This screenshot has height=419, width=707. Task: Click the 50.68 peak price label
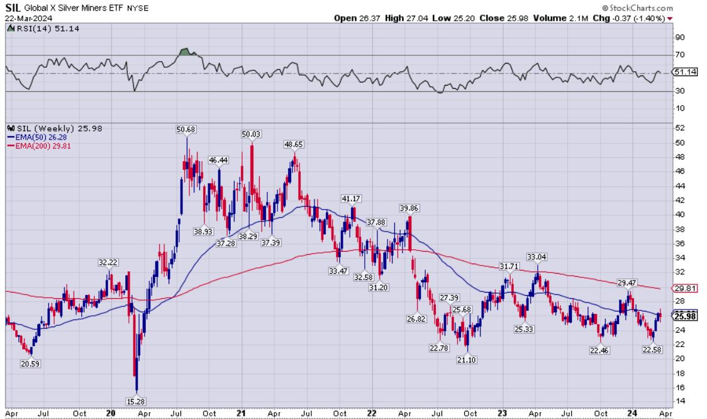point(186,130)
